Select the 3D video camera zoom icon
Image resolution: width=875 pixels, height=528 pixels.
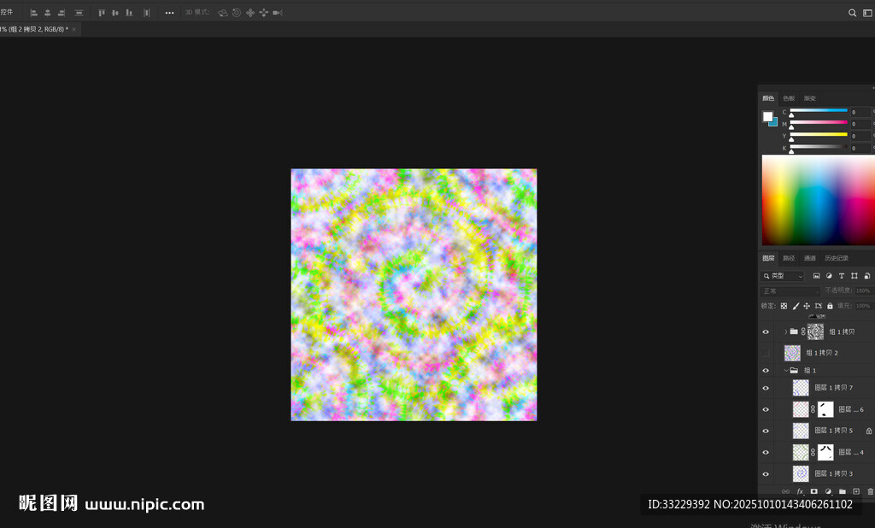pyautogui.click(x=278, y=12)
